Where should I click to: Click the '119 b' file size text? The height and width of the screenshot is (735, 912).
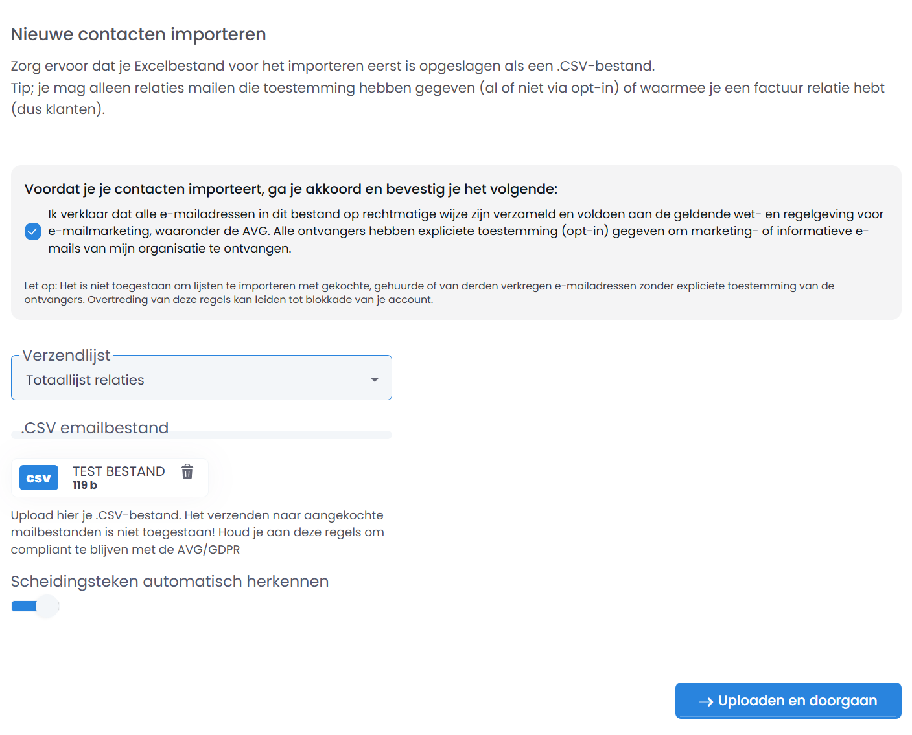pos(85,486)
